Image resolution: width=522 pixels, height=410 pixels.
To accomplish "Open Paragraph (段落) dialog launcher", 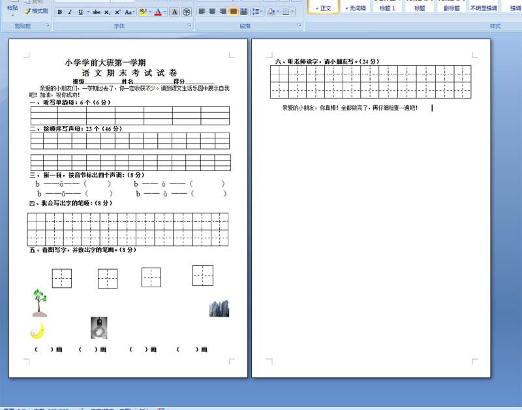I will point(299,25).
